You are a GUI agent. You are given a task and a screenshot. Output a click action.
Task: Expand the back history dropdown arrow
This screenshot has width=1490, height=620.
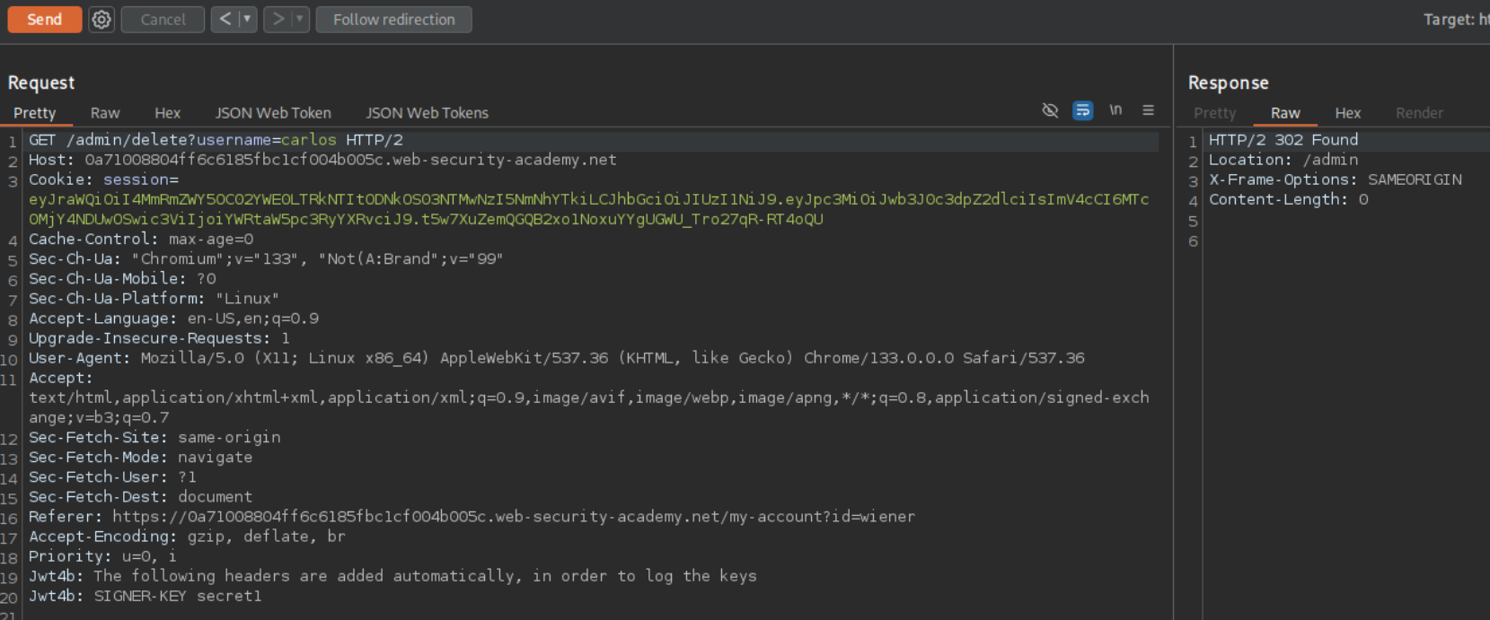tap(247, 20)
